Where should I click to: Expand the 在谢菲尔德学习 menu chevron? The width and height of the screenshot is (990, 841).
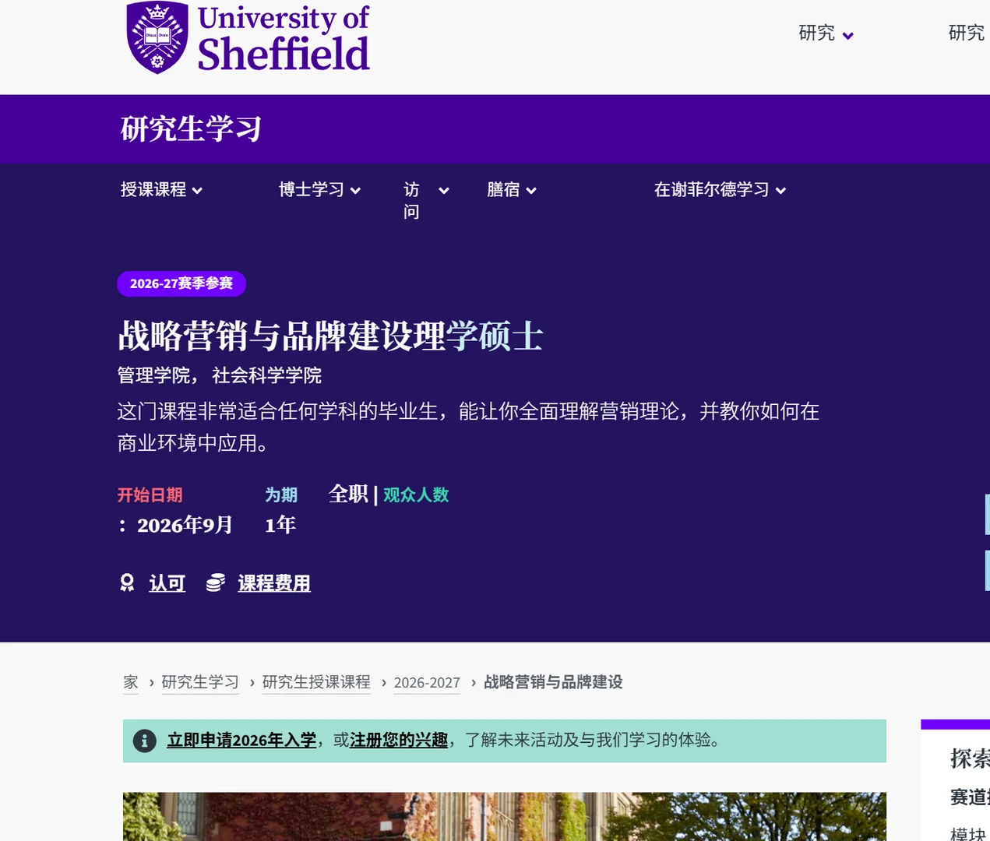pos(780,191)
